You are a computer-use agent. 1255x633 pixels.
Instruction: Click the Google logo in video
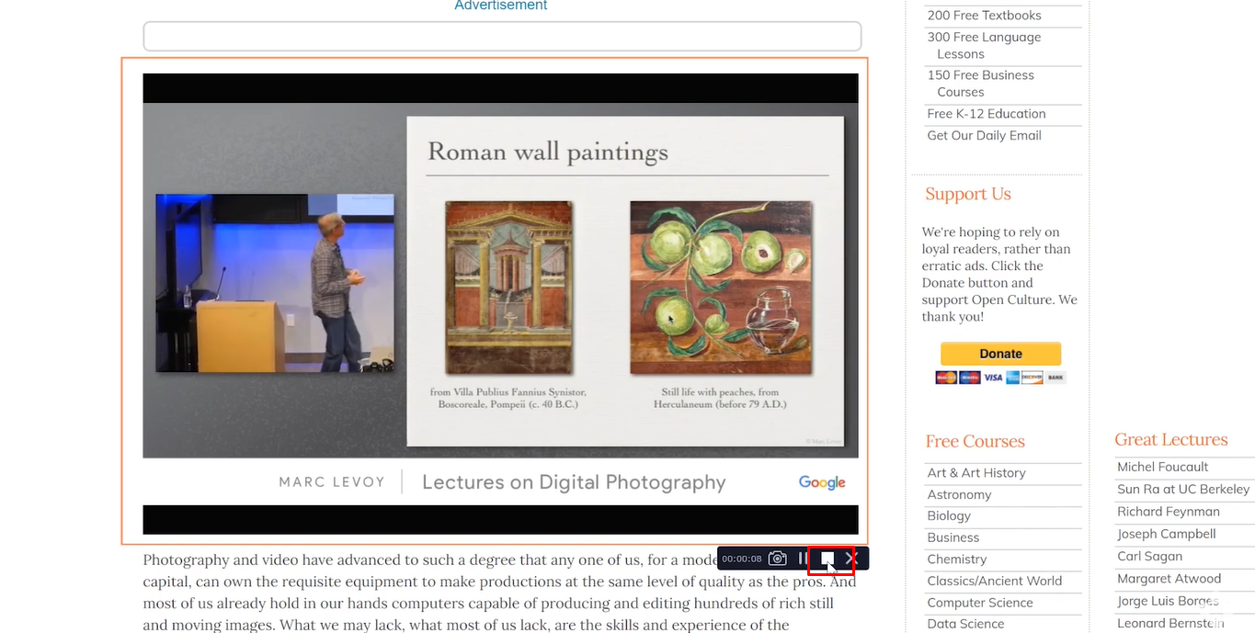click(x=822, y=482)
